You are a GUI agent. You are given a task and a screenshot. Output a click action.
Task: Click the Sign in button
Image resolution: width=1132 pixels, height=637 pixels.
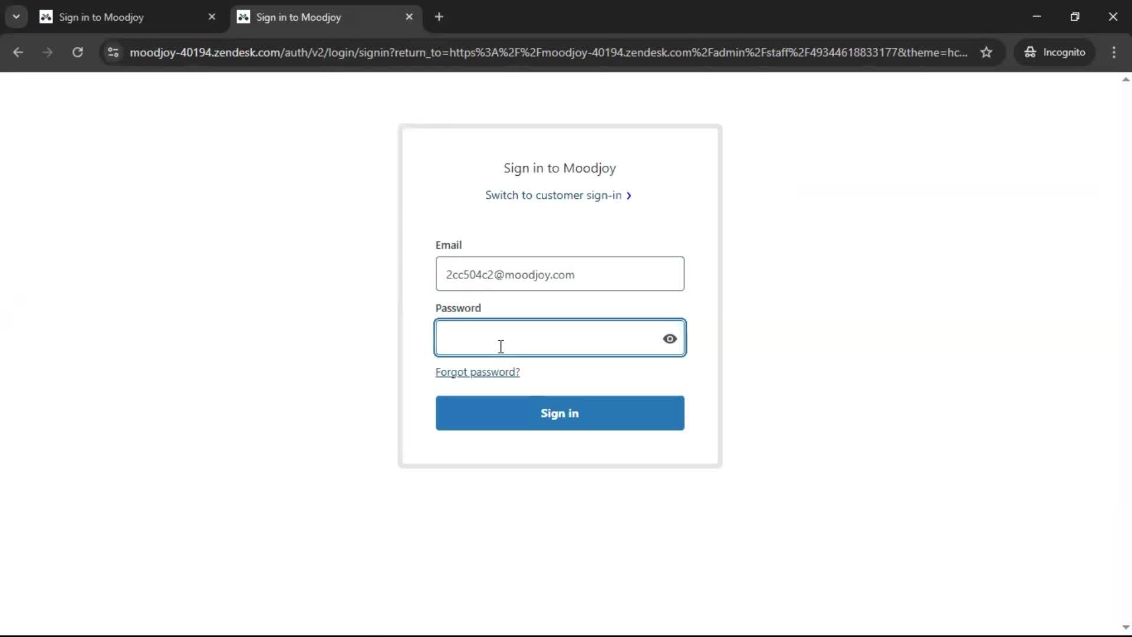560,413
